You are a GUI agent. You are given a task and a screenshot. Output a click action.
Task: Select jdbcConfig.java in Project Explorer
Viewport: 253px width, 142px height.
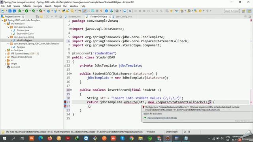(x=25, y=40)
